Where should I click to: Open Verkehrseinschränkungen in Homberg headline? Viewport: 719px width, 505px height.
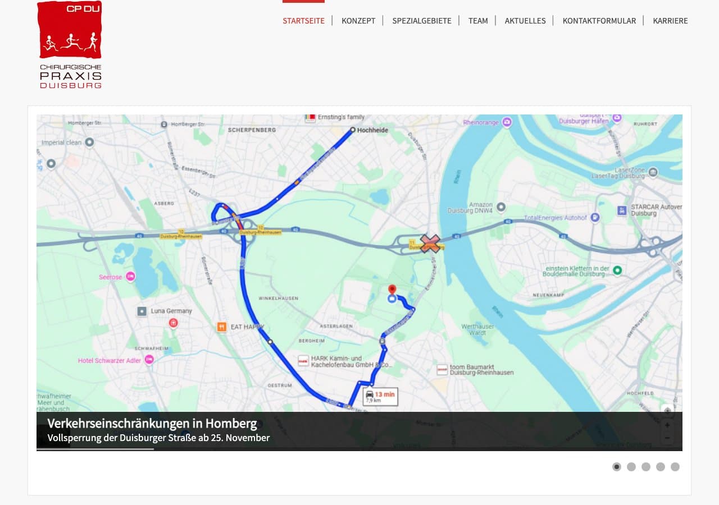pyautogui.click(x=152, y=423)
